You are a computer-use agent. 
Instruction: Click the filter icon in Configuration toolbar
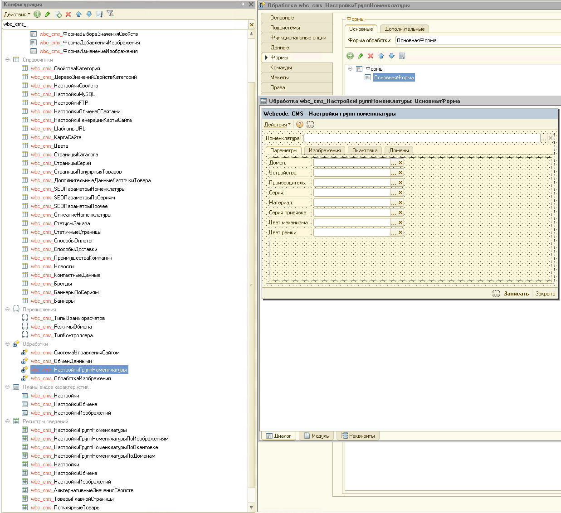pos(110,14)
